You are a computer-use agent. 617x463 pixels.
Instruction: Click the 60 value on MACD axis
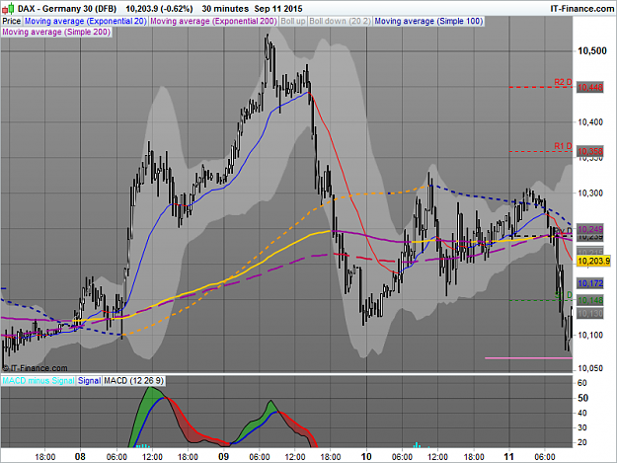pos(582,383)
